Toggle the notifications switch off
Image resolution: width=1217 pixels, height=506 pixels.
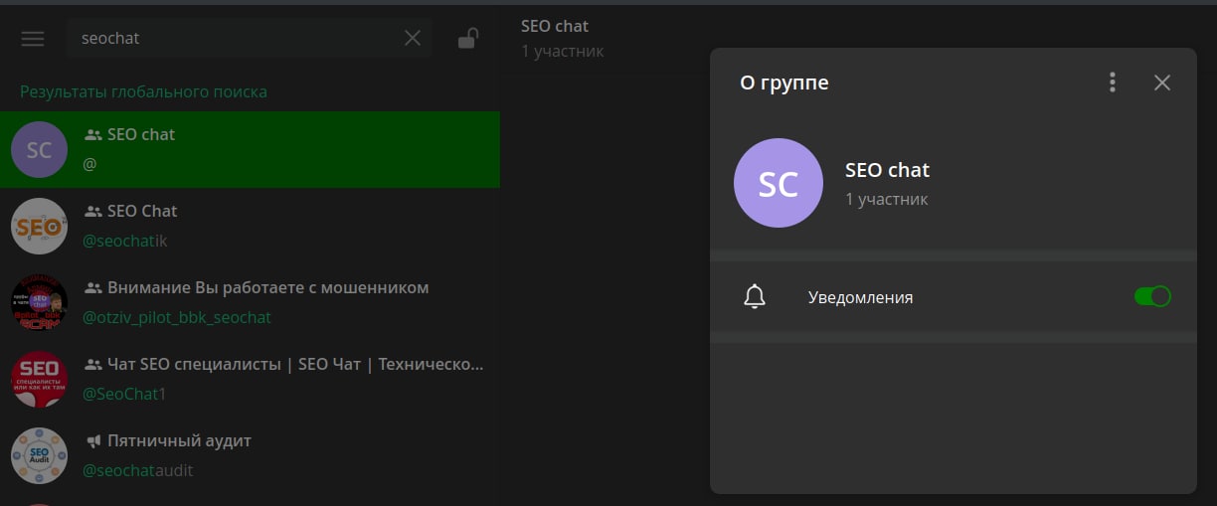pos(1152,296)
